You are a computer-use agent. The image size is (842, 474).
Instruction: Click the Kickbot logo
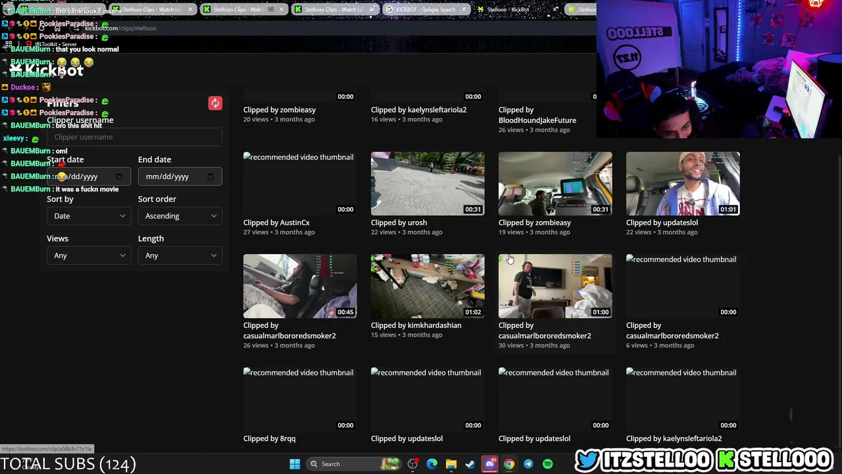click(x=46, y=70)
